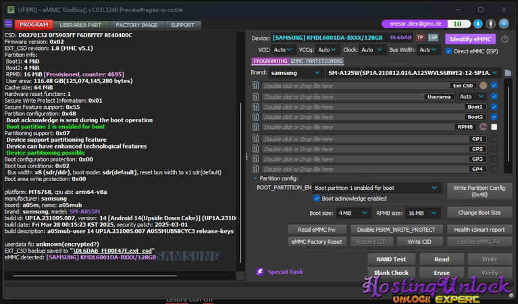
Task: Click the Identify eMMC button
Action: coord(469,38)
